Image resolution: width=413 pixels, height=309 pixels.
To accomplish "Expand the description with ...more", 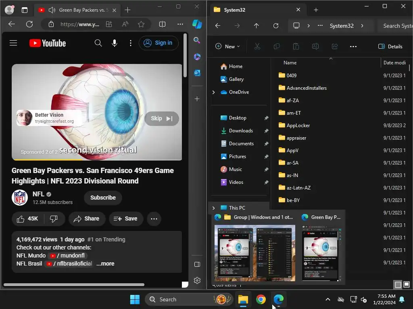I will [105, 264].
